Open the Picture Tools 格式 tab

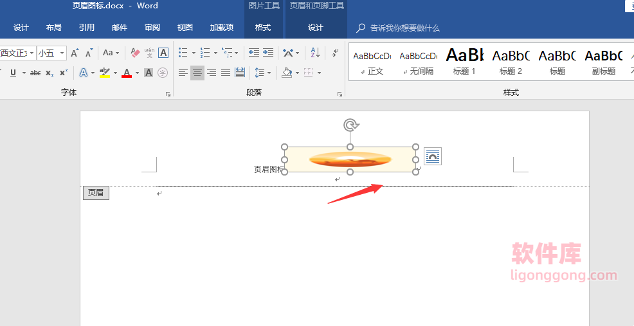click(263, 28)
